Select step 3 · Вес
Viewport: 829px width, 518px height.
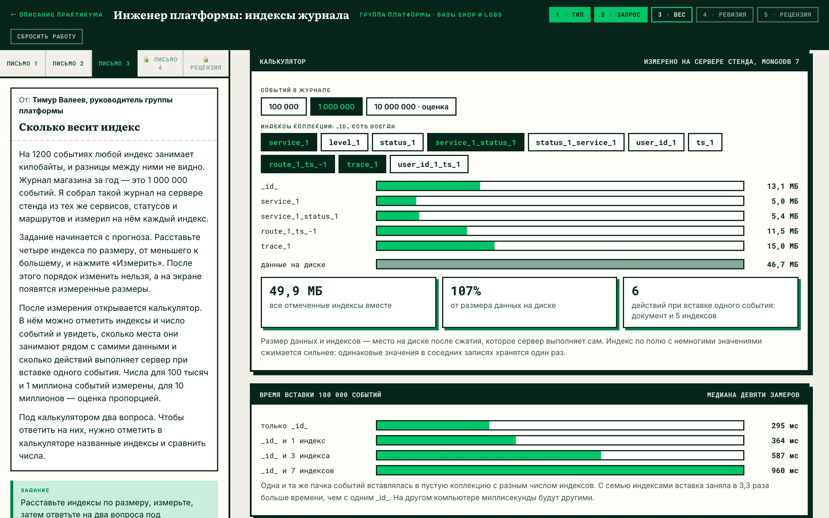click(672, 15)
